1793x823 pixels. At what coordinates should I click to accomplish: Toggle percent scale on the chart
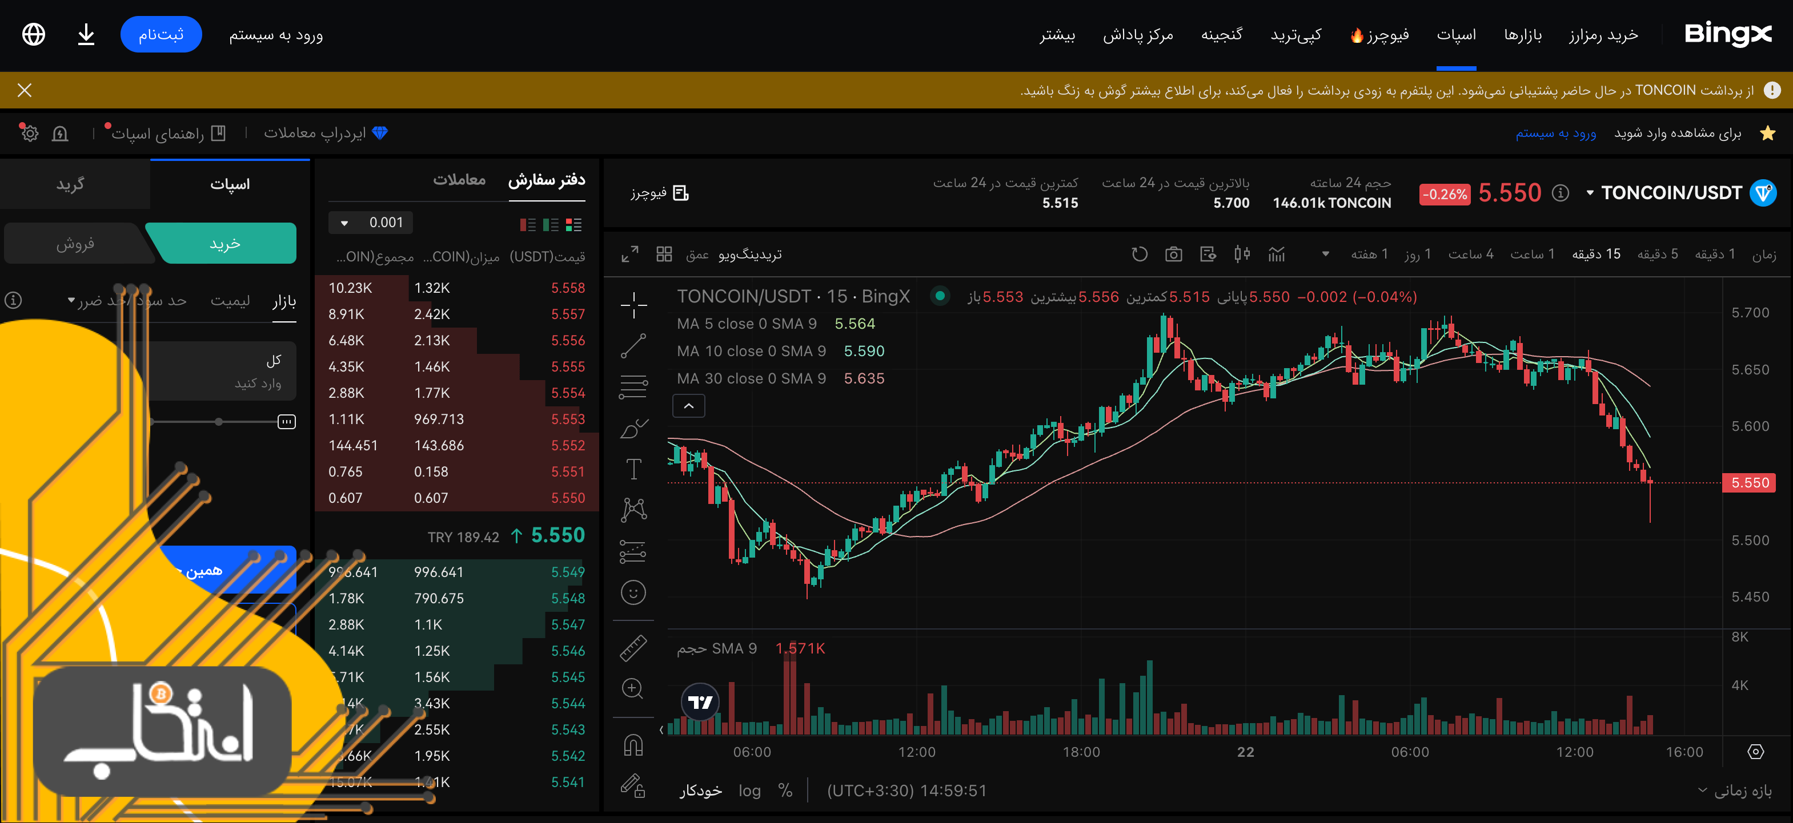point(785,790)
